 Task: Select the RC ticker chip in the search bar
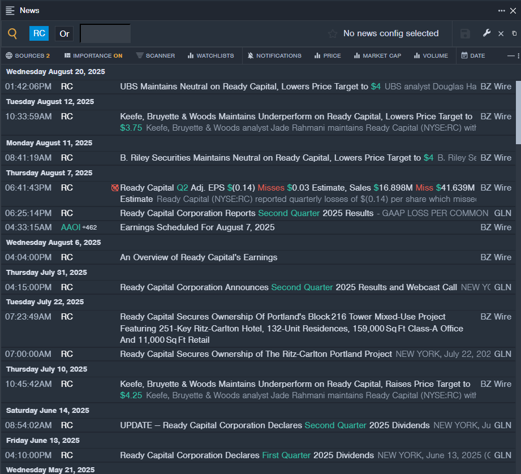click(x=39, y=33)
